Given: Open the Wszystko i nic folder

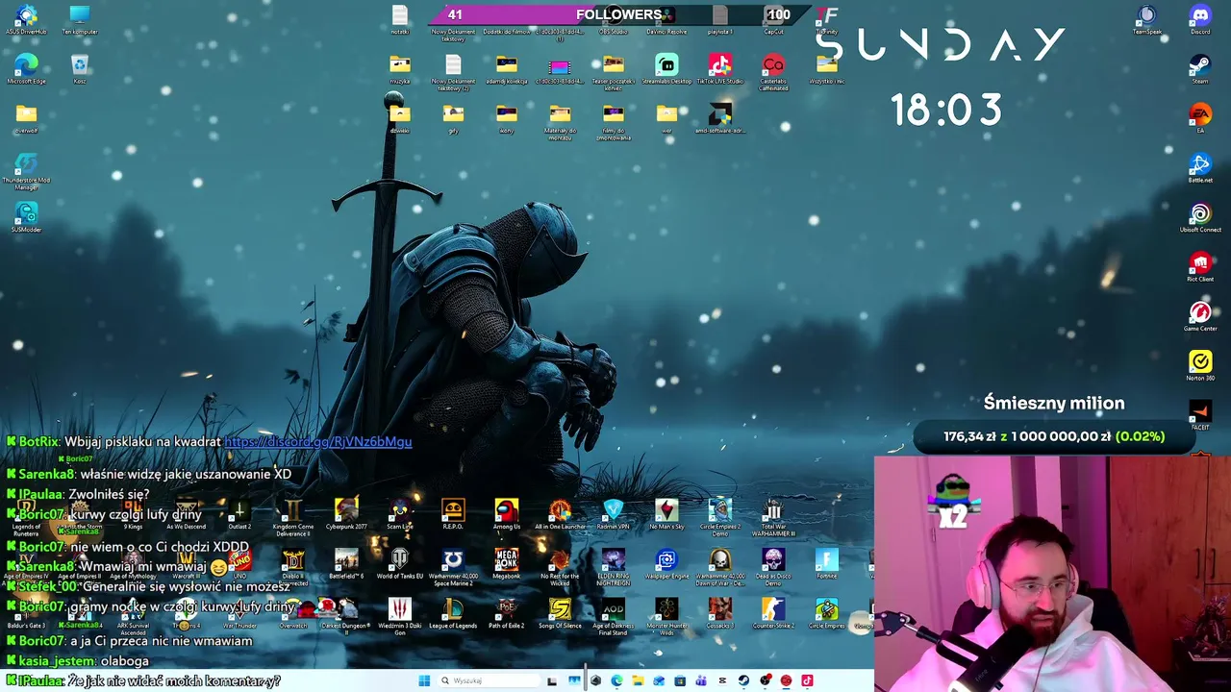Looking at the screenshot, I should pos(827,68).
